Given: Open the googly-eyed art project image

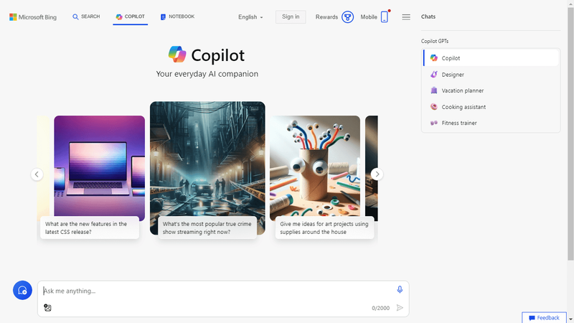Looking at the screenshot, I should pyautogui.click(x=315, y=167).
